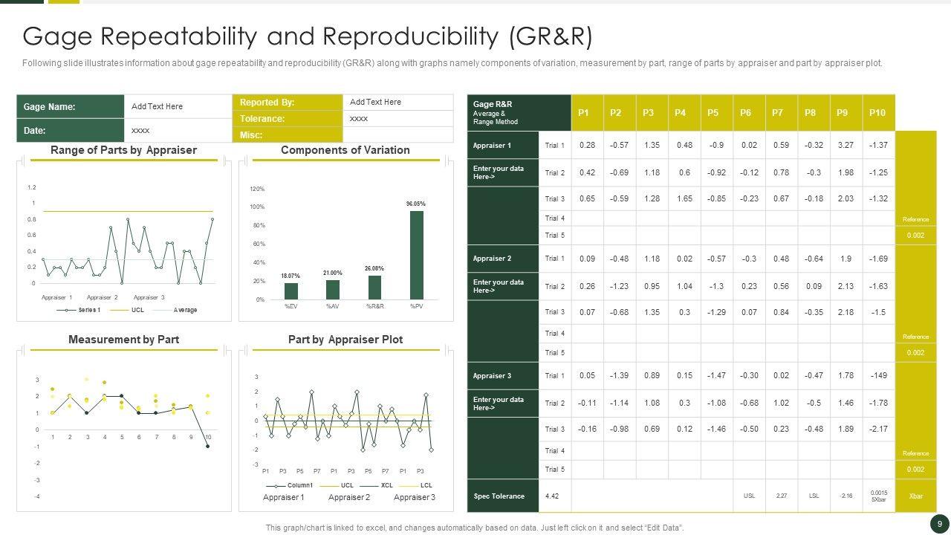Select the P1 column header
The image size is (951, 535).
(584, 113)
